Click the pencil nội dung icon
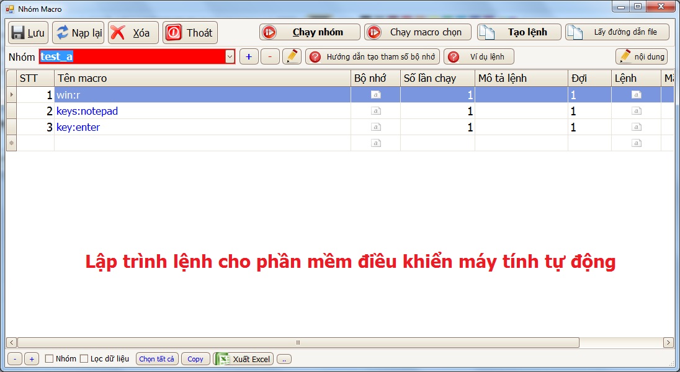680x372 pixels. pos(625,56)
